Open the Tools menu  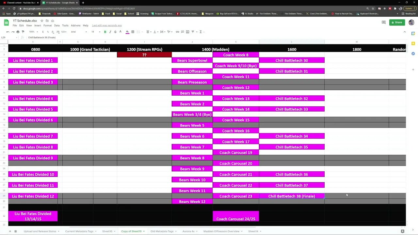65,25
